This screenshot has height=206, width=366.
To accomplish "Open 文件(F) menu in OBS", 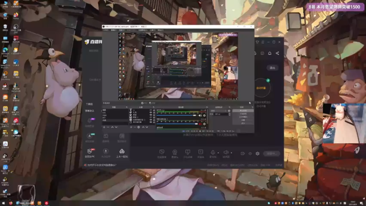I will click(106, 30).
